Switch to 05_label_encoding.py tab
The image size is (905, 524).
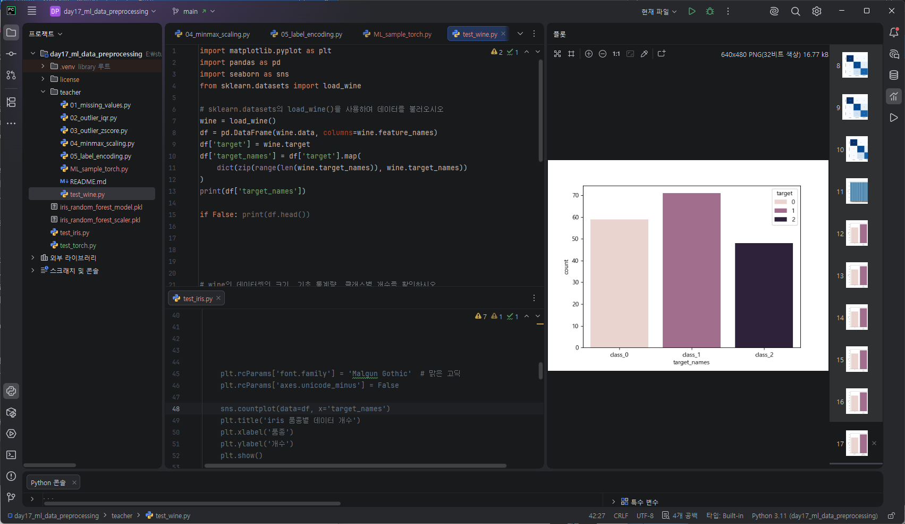click(x=307, y=34)
